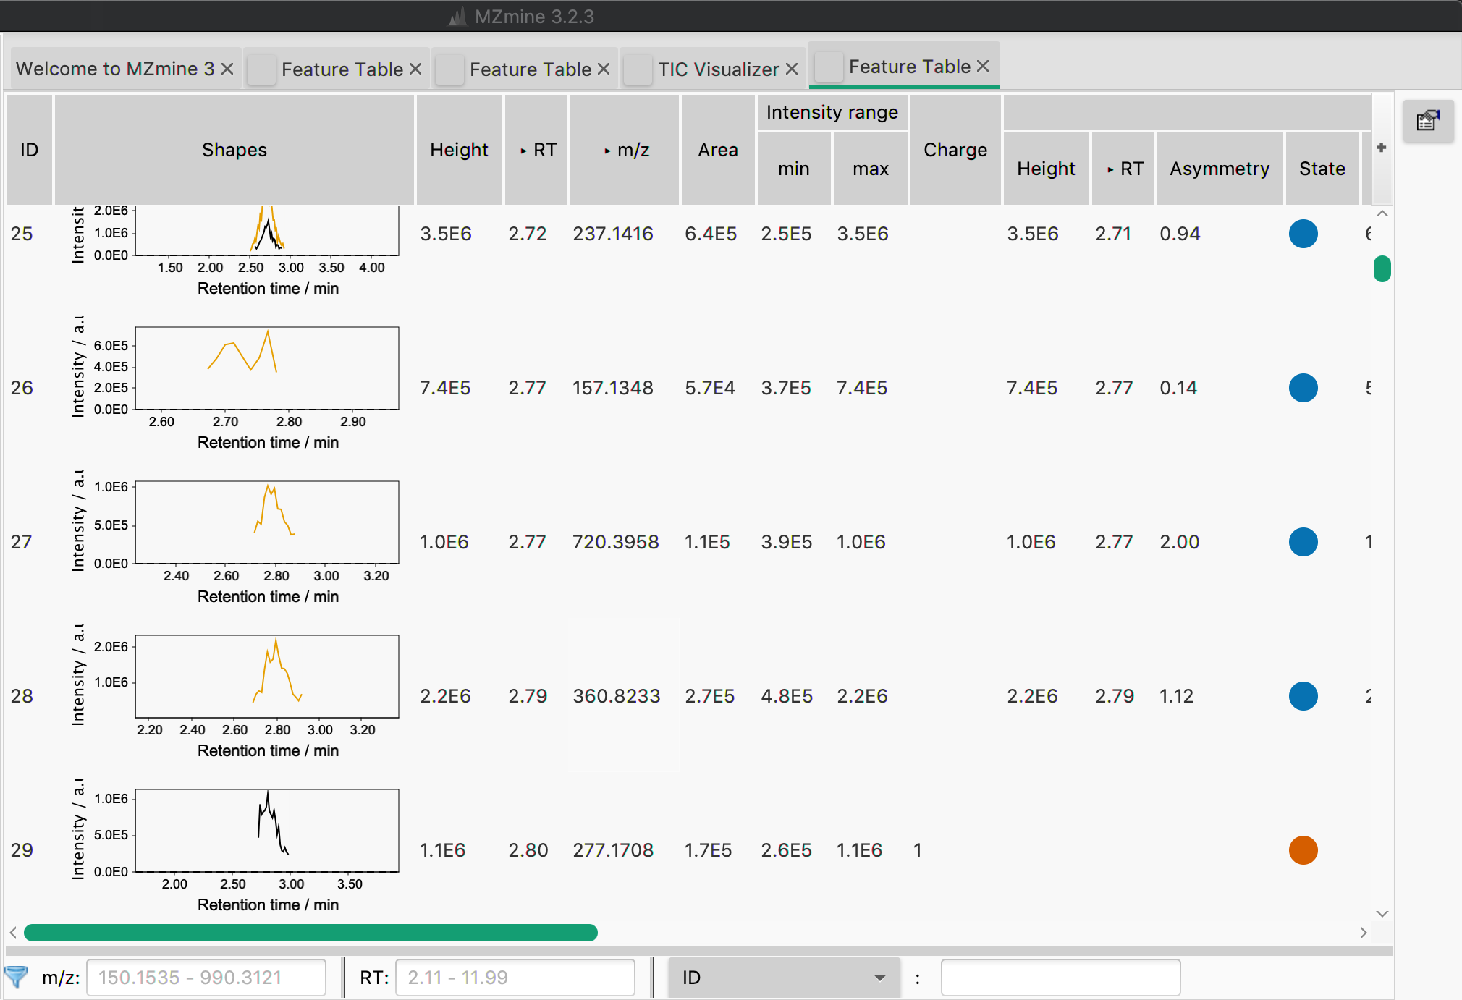1462x1000 pixels.
Task: Click the shape chart thumbnail for row 27
Action: [x=266, y=522]
